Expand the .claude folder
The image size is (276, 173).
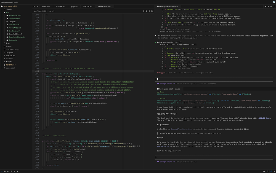point(9,9)
